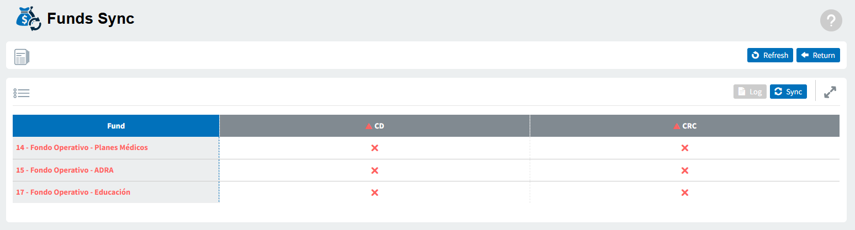Screen dimensions: 855x230
Task: Sort by the CRC column header
Action: point(685,126)
